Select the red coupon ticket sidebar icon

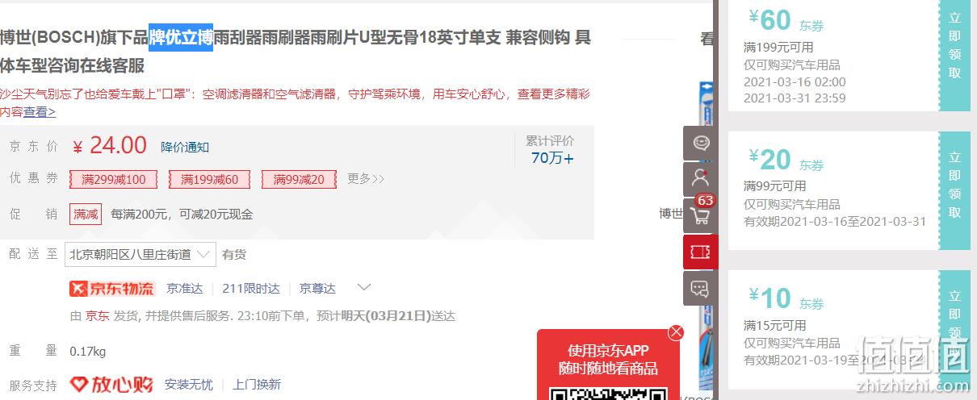click(x=700, y=252)
